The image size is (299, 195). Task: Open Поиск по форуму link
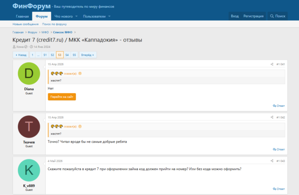tap(54, 24)
